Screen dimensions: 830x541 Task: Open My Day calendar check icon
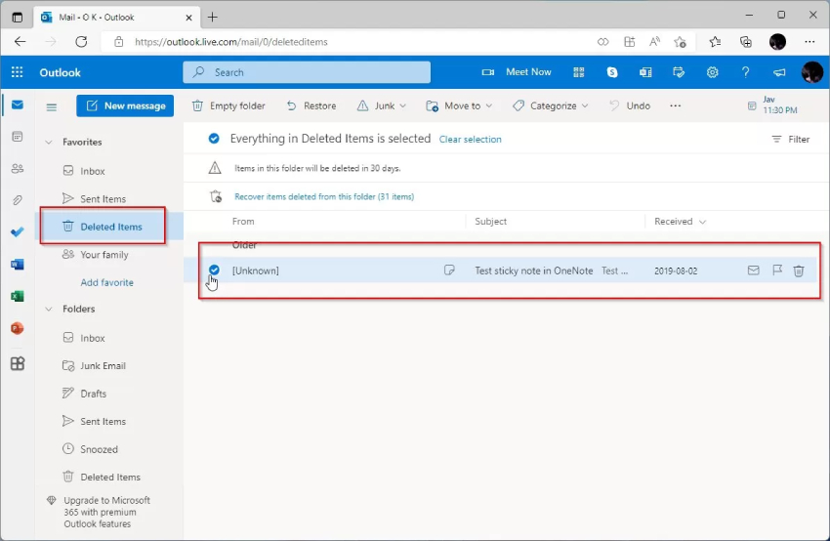[679, 72]
